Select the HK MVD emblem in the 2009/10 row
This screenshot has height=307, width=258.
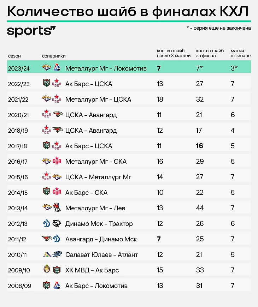47,270
